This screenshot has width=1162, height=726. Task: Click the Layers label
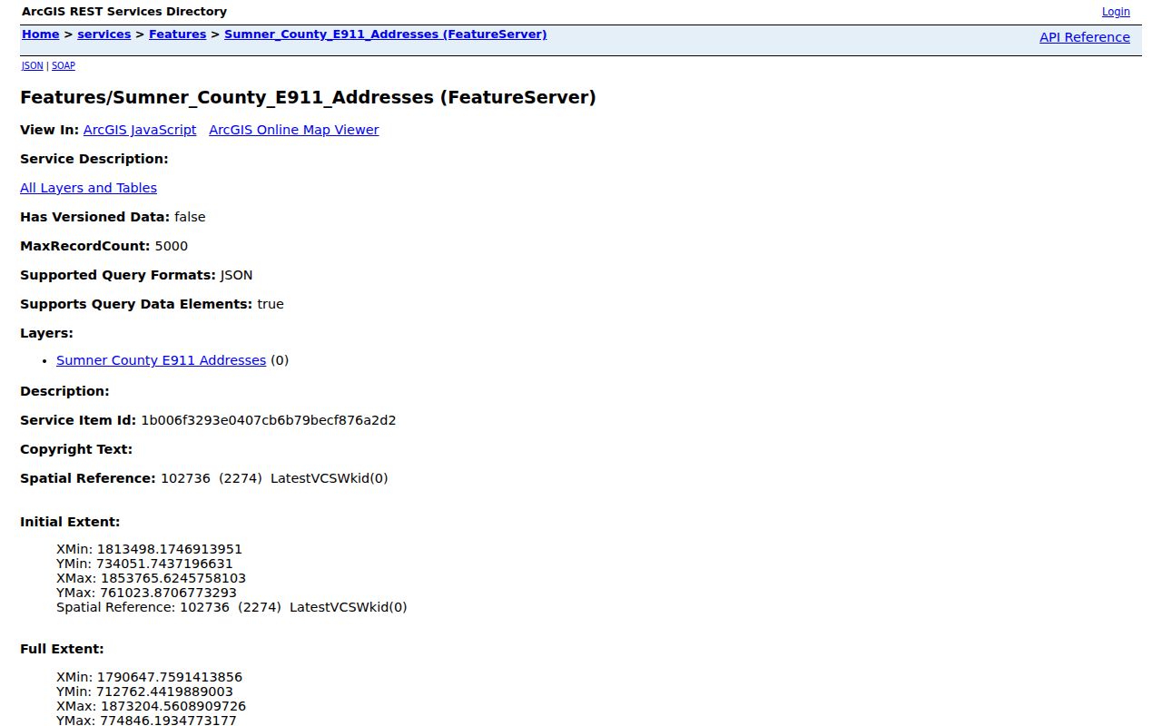tap(46, 333)
